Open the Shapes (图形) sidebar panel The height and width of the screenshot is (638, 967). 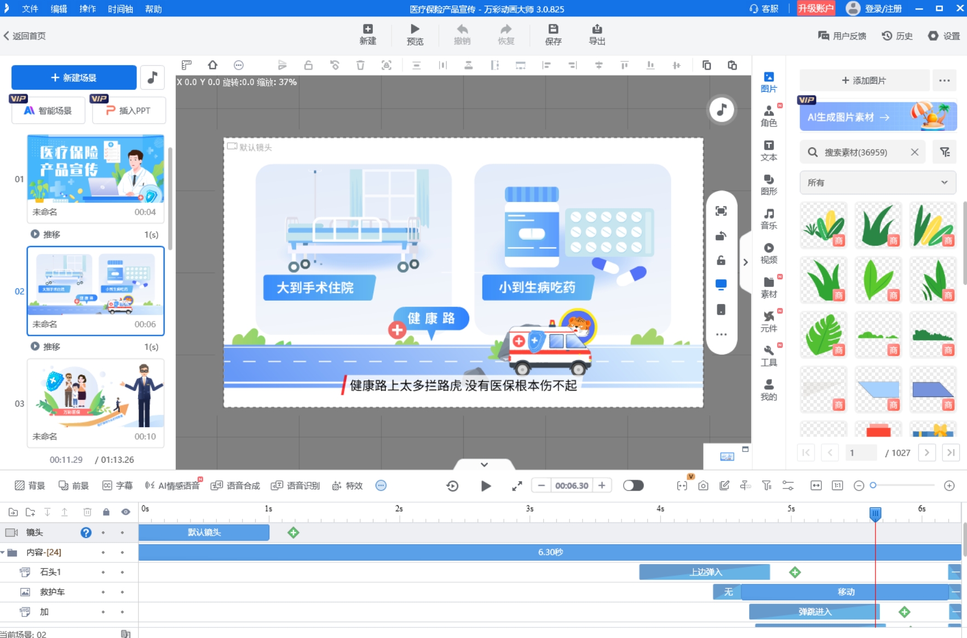pos(768,185)
